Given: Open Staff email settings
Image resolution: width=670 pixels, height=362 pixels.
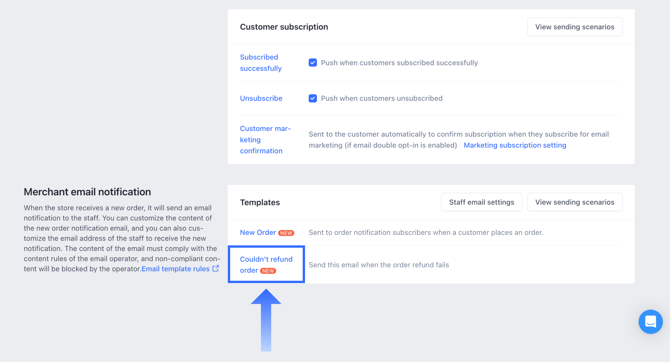Looking at the screenshot, I should pyautogui.click(x=481, y=202).
